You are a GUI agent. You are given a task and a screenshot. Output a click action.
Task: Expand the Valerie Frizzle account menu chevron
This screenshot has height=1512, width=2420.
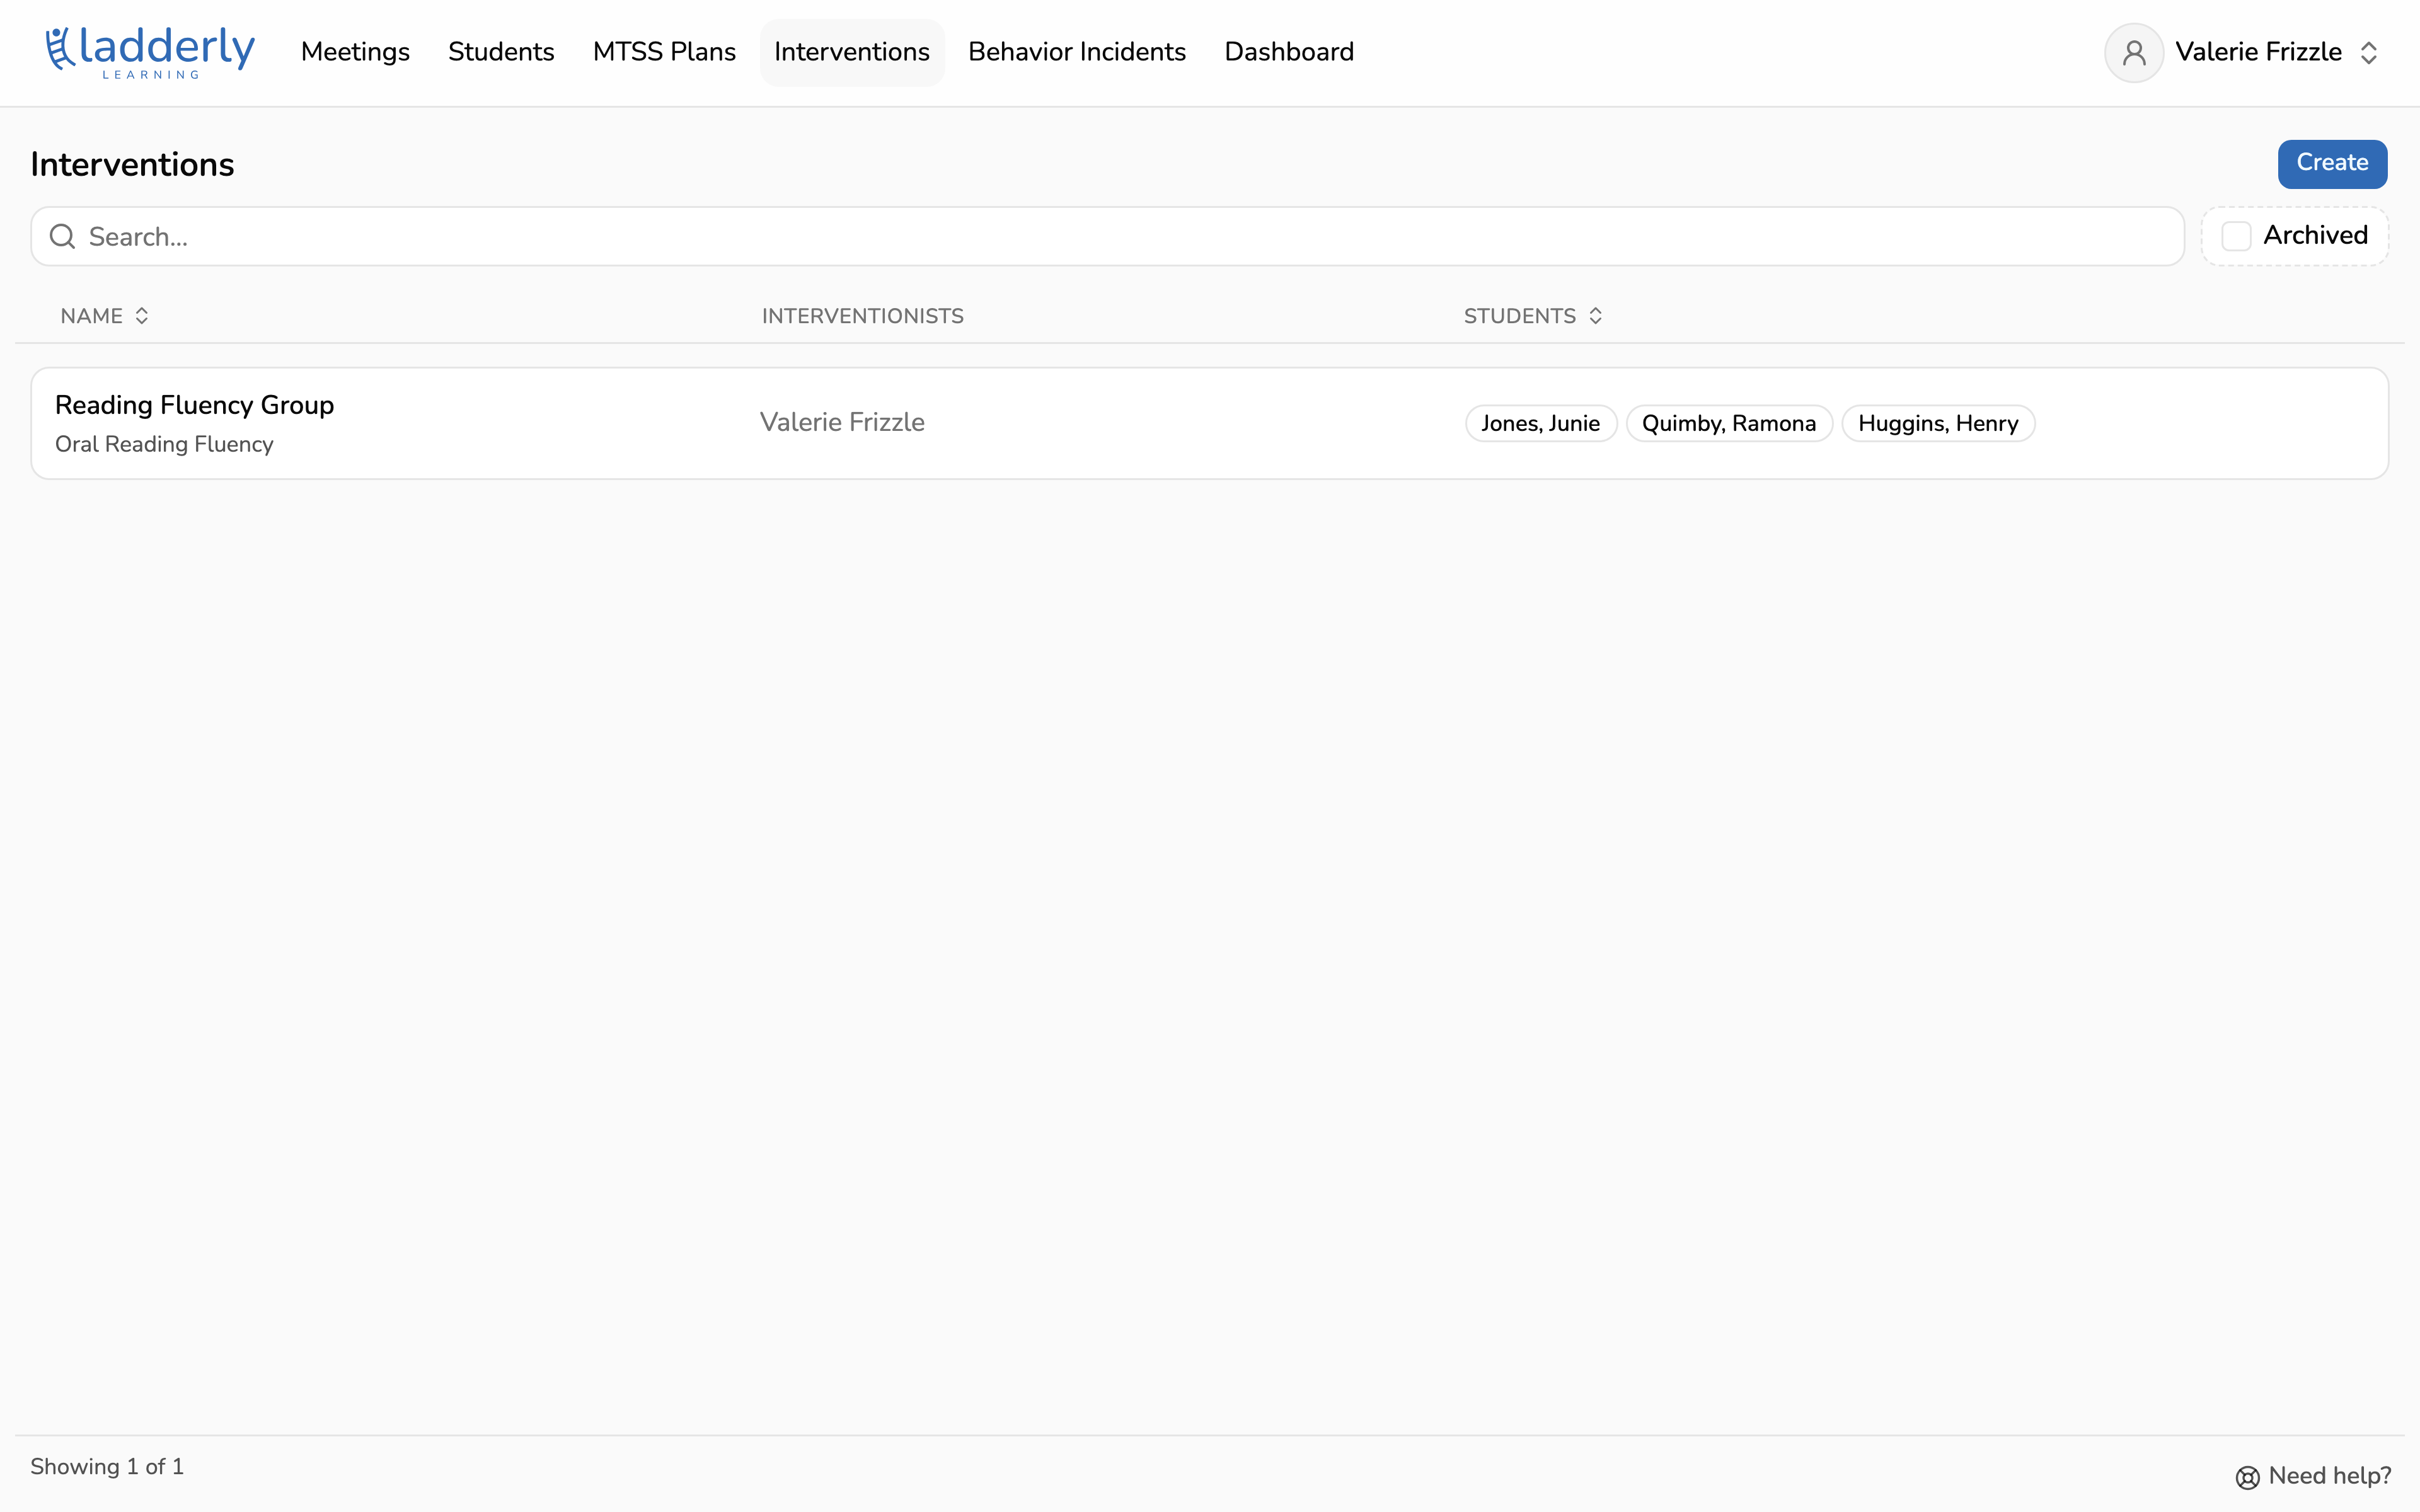click(x=2369, y=52)
